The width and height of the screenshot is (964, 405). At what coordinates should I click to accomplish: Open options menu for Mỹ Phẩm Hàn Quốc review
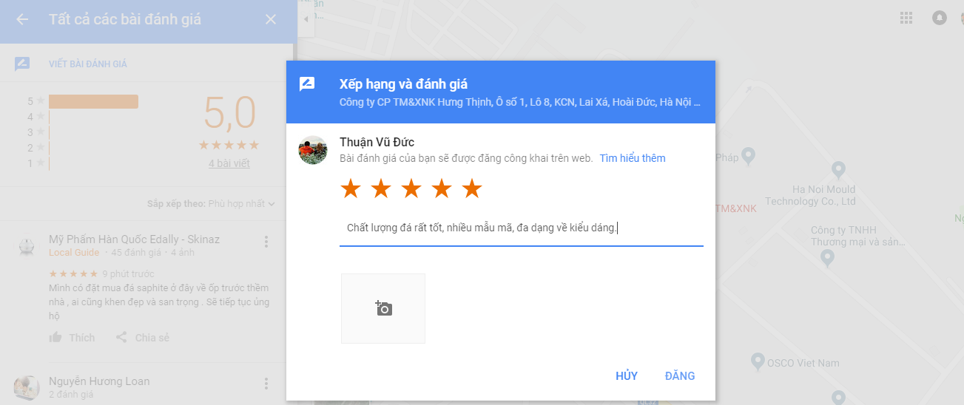[266, 242]
